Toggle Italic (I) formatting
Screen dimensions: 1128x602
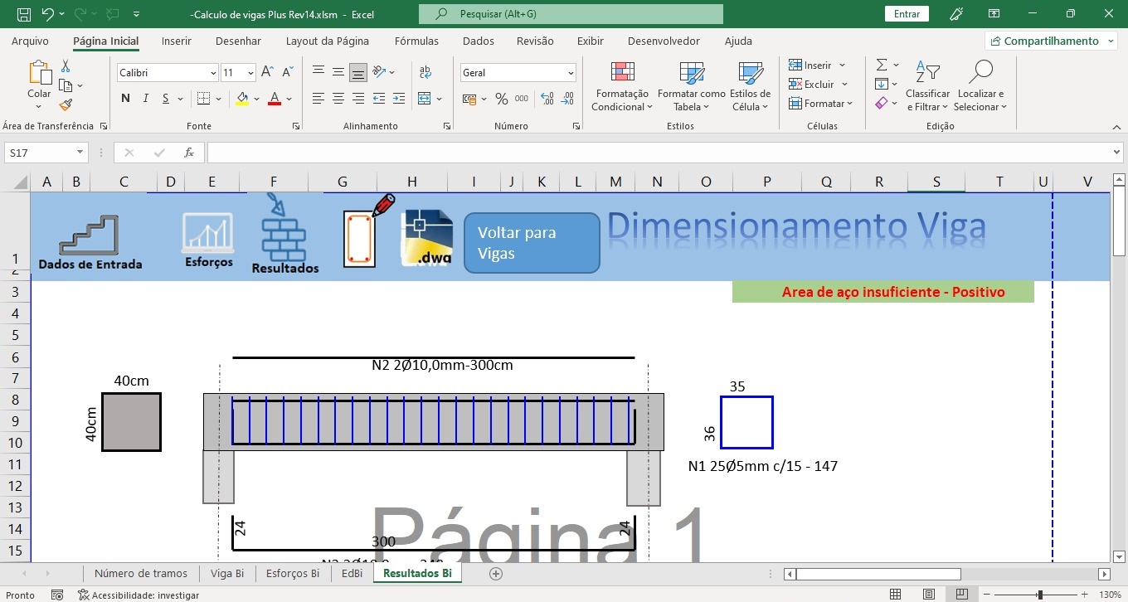tap(146, 99)
